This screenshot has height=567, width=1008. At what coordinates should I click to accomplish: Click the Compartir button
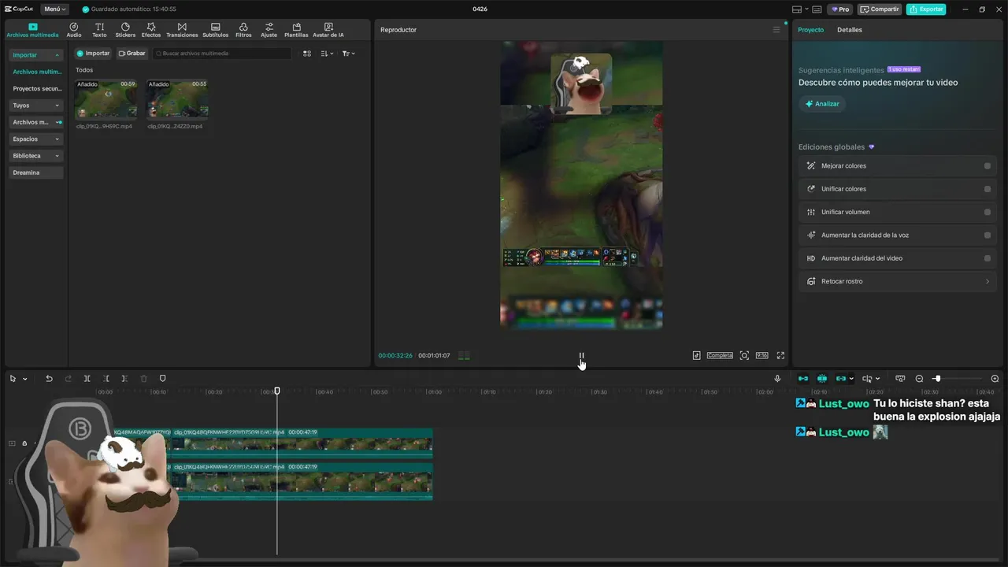click(880, 9)
